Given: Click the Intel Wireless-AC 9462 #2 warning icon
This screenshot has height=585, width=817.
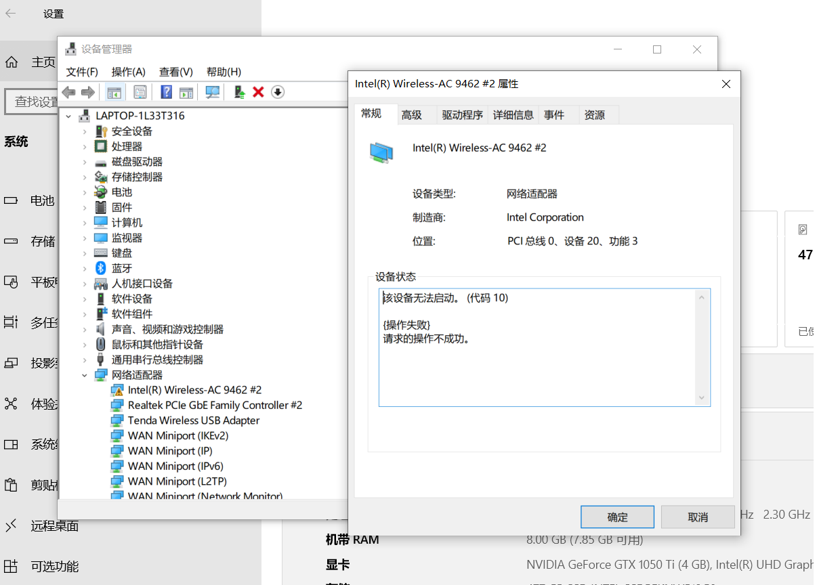Looking at the screenshot, I should (117, 390).
